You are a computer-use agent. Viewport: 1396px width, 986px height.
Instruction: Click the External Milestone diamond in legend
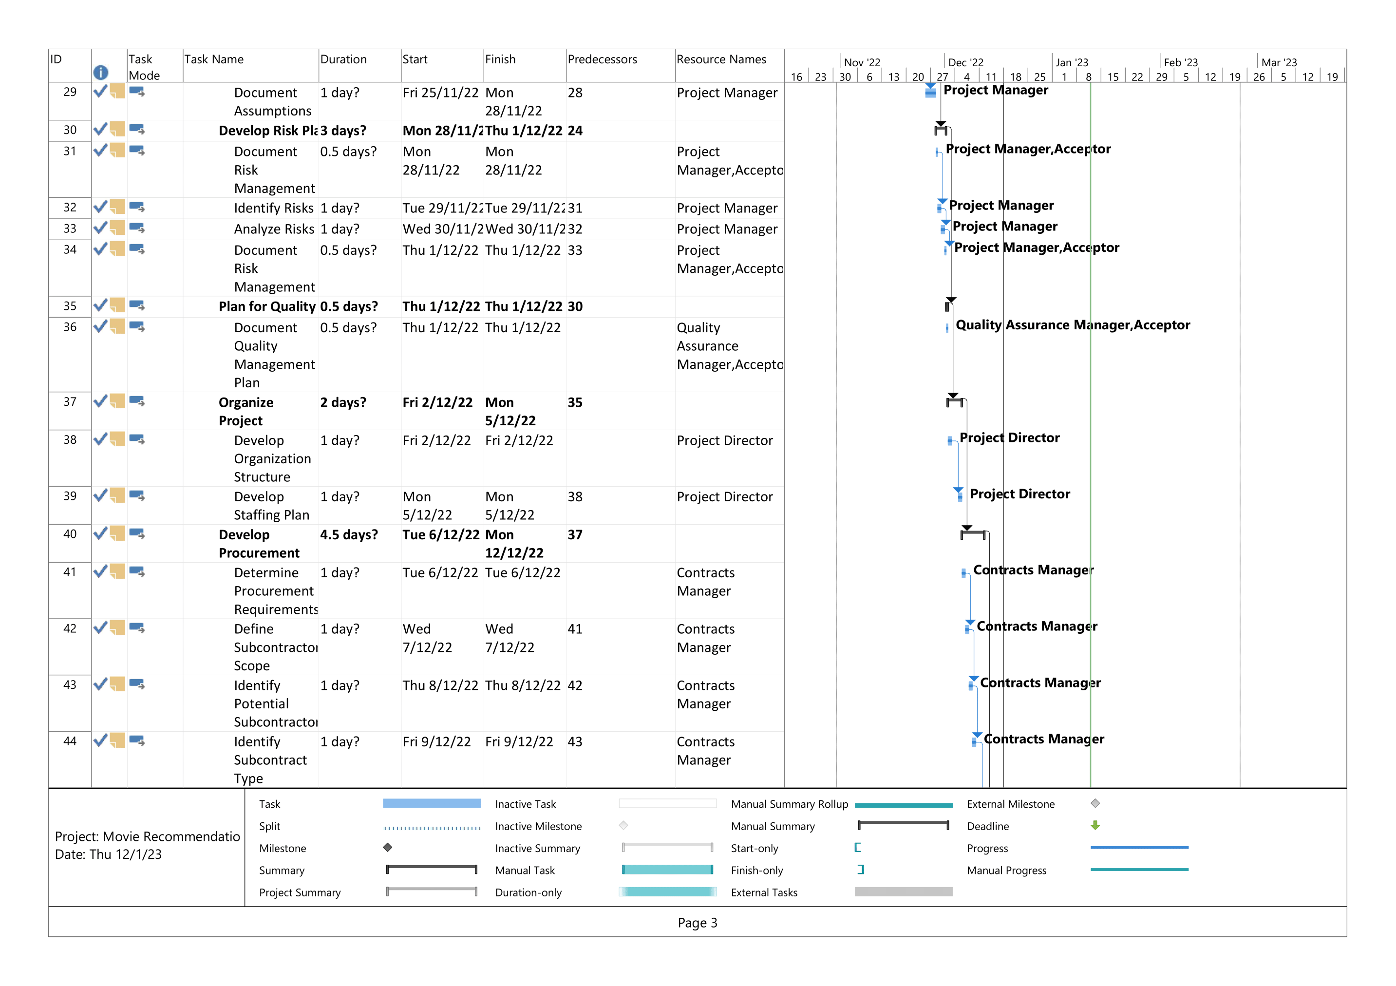[x=1094, y=804]
